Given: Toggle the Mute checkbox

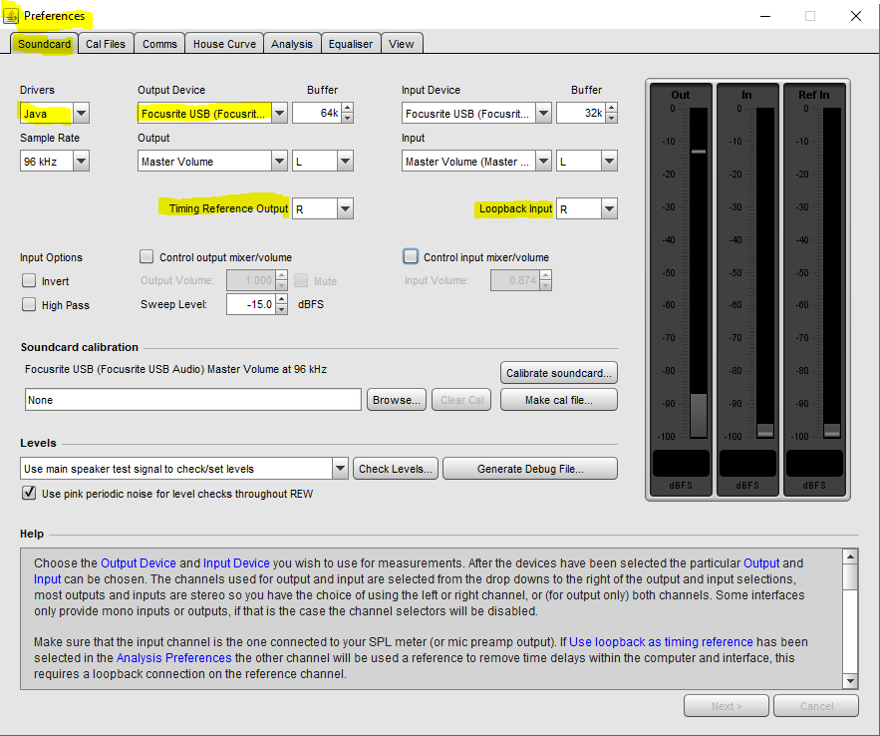Looking at the screenshot, I should 301,280.
